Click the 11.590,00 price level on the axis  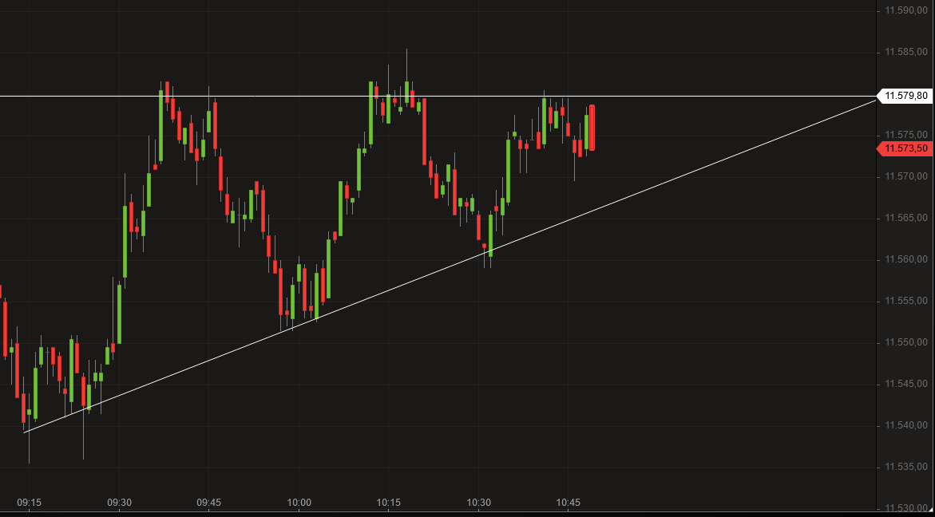[x=907, y=12]
